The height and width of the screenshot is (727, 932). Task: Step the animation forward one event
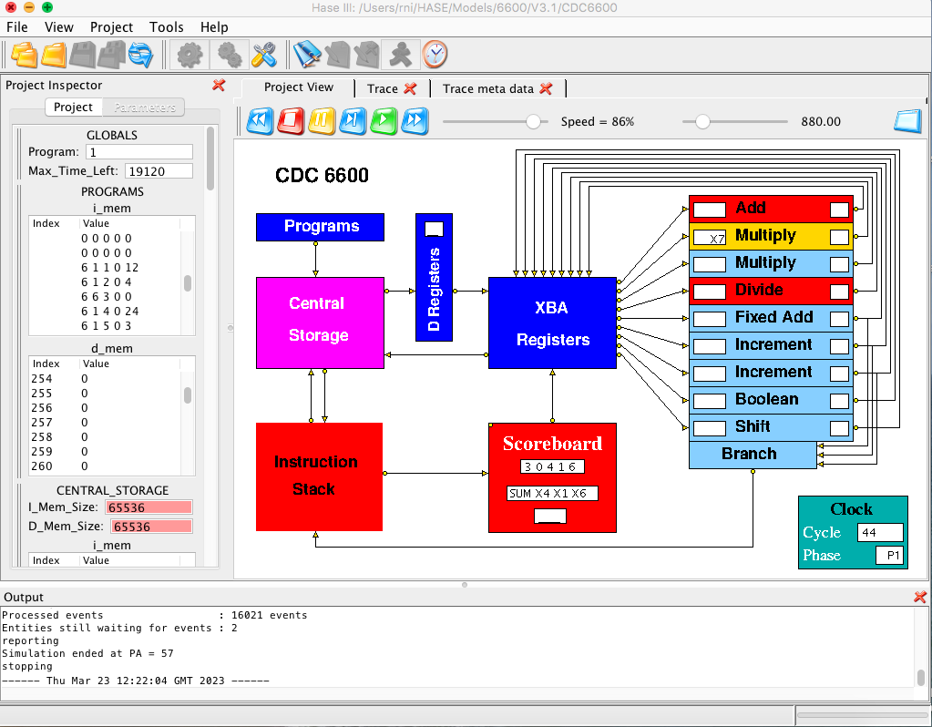(x=353, y=120)
